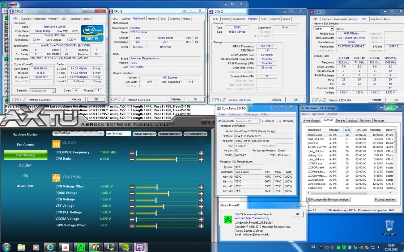This screenshot has height=252, width=404.
Task: Open Graphics tab in the SPD CPU-Z window
Action: [375, 19]
